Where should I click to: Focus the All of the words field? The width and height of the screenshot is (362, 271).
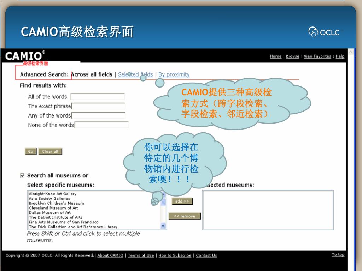pyautogui.click(x=98, y=97)
